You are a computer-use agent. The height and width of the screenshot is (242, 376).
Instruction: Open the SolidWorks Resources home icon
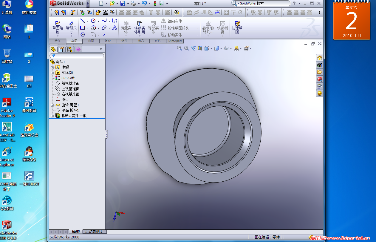click(x=319, y=58)
